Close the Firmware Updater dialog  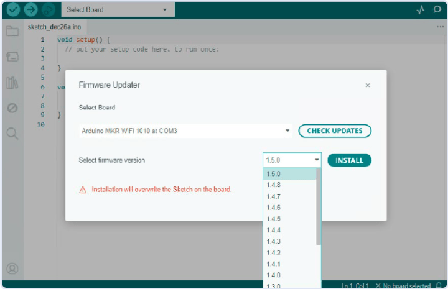click(x=368, y=85)
